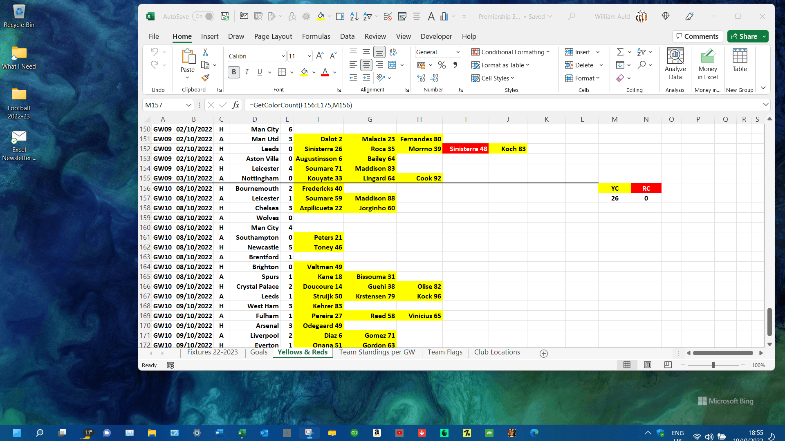Expand the Calibri font name dropdown

pyautogui.click(x=283, y=56)
